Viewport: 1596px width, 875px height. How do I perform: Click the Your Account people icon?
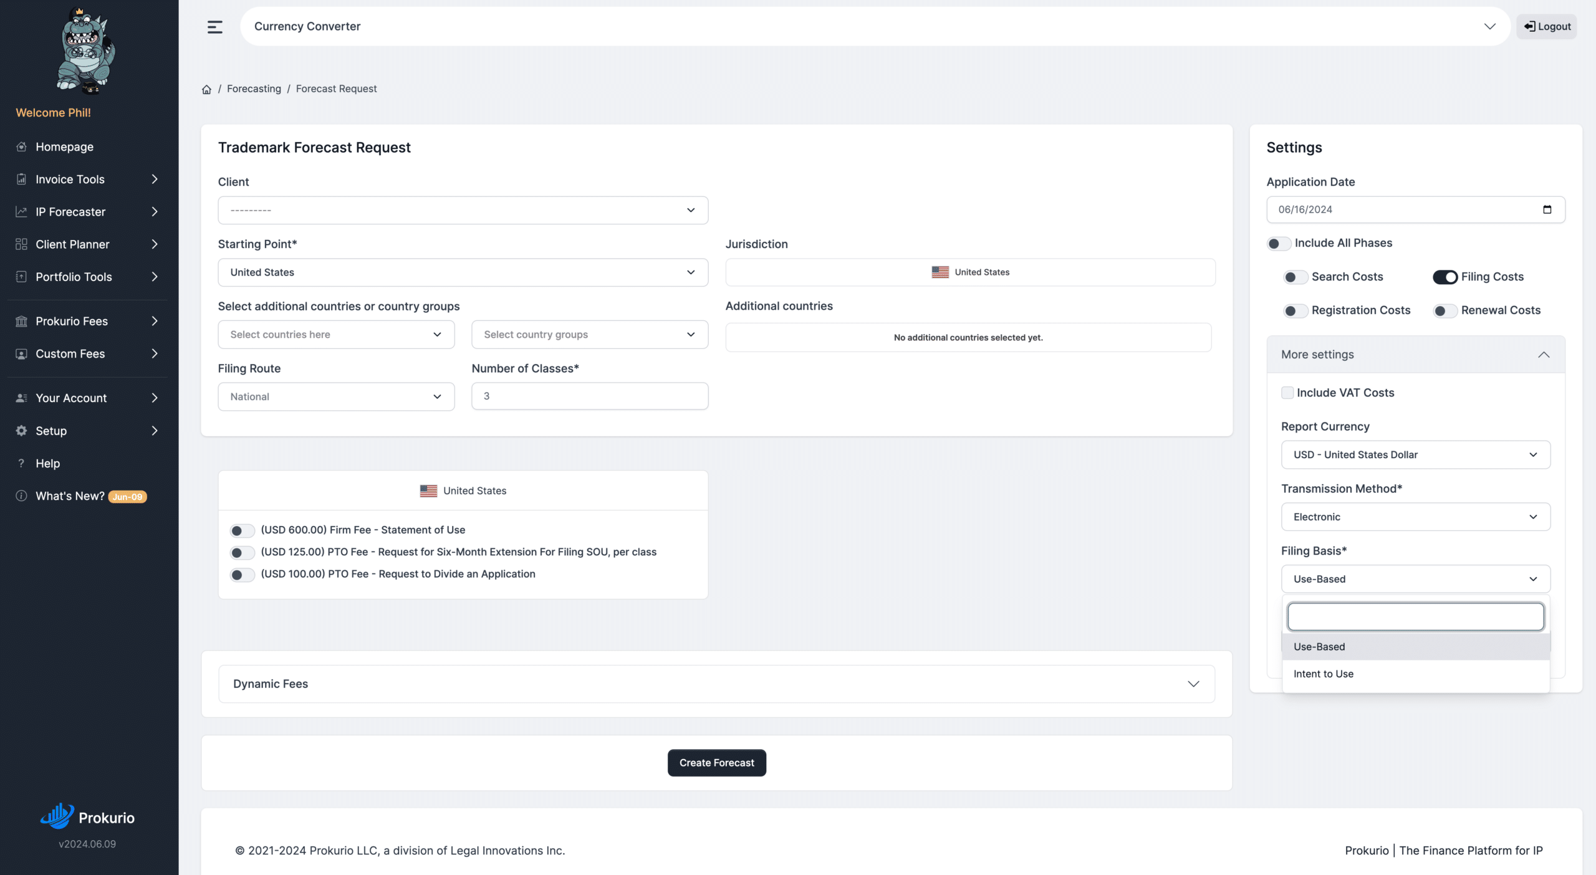click(x=21, y=398)
